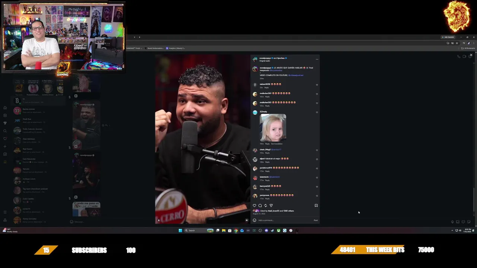Open the post's three-dot options menu
The height and width of the screenshot is (268, 477).
pyautogui.click(x=317, y=59)
